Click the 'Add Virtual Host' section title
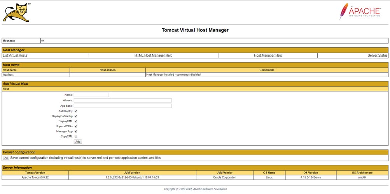Image resolution: width=390 pixels, height=194 pixels. (16, 84)
